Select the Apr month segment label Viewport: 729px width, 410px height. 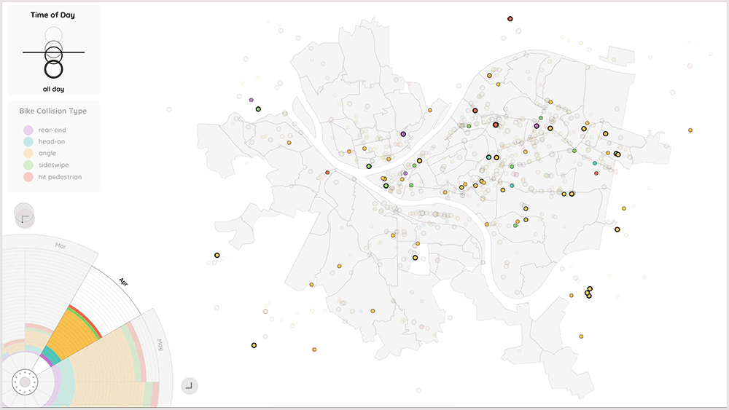(124, 282)
